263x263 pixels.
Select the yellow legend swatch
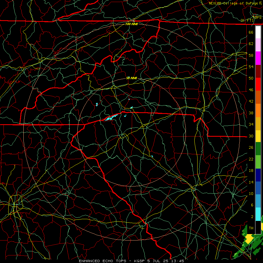pos(258,136)
